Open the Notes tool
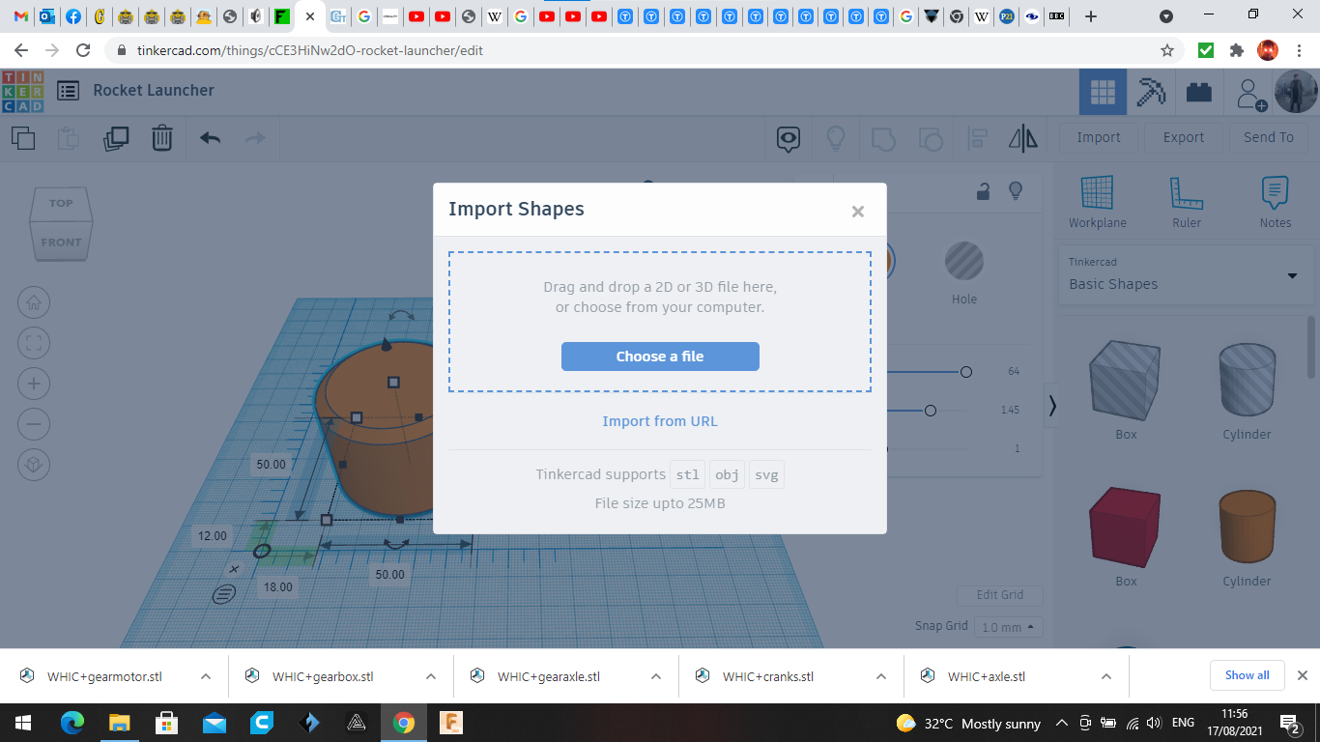The width and height of the screenshot is (1320, 742). point(1276,203)
